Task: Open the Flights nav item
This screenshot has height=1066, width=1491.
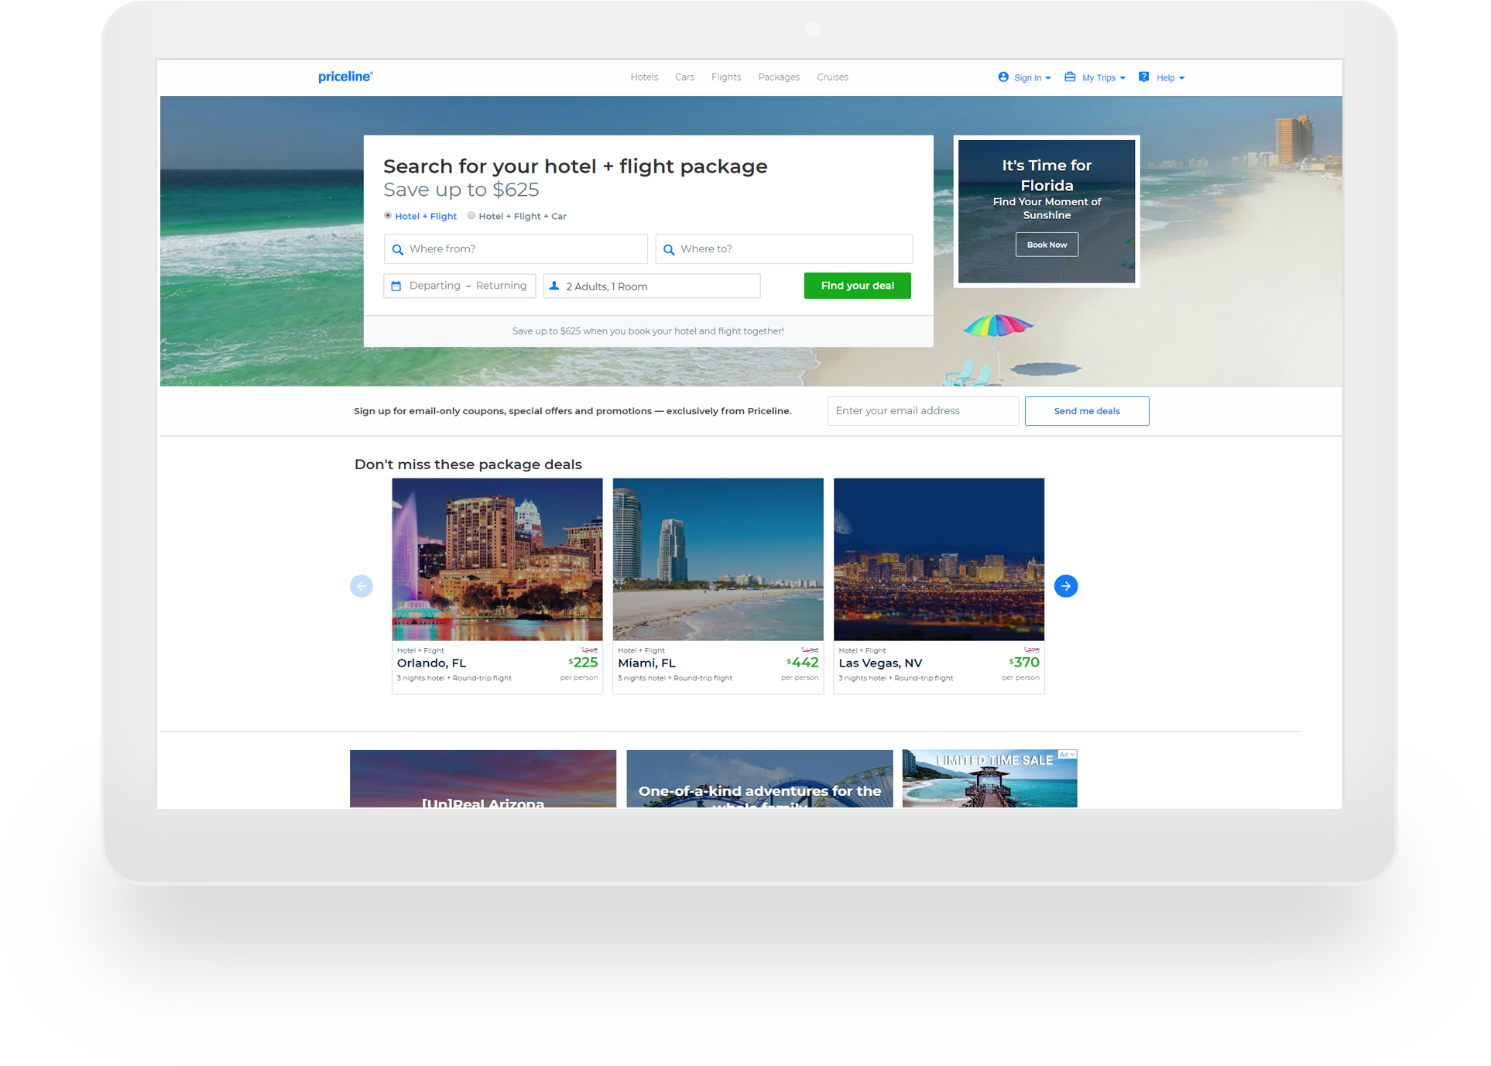Action: click(726, 77)
